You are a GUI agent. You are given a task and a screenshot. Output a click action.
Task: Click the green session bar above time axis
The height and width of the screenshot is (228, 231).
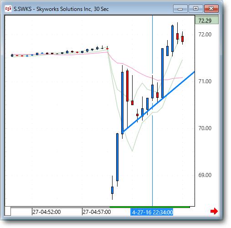coord(149,207)
